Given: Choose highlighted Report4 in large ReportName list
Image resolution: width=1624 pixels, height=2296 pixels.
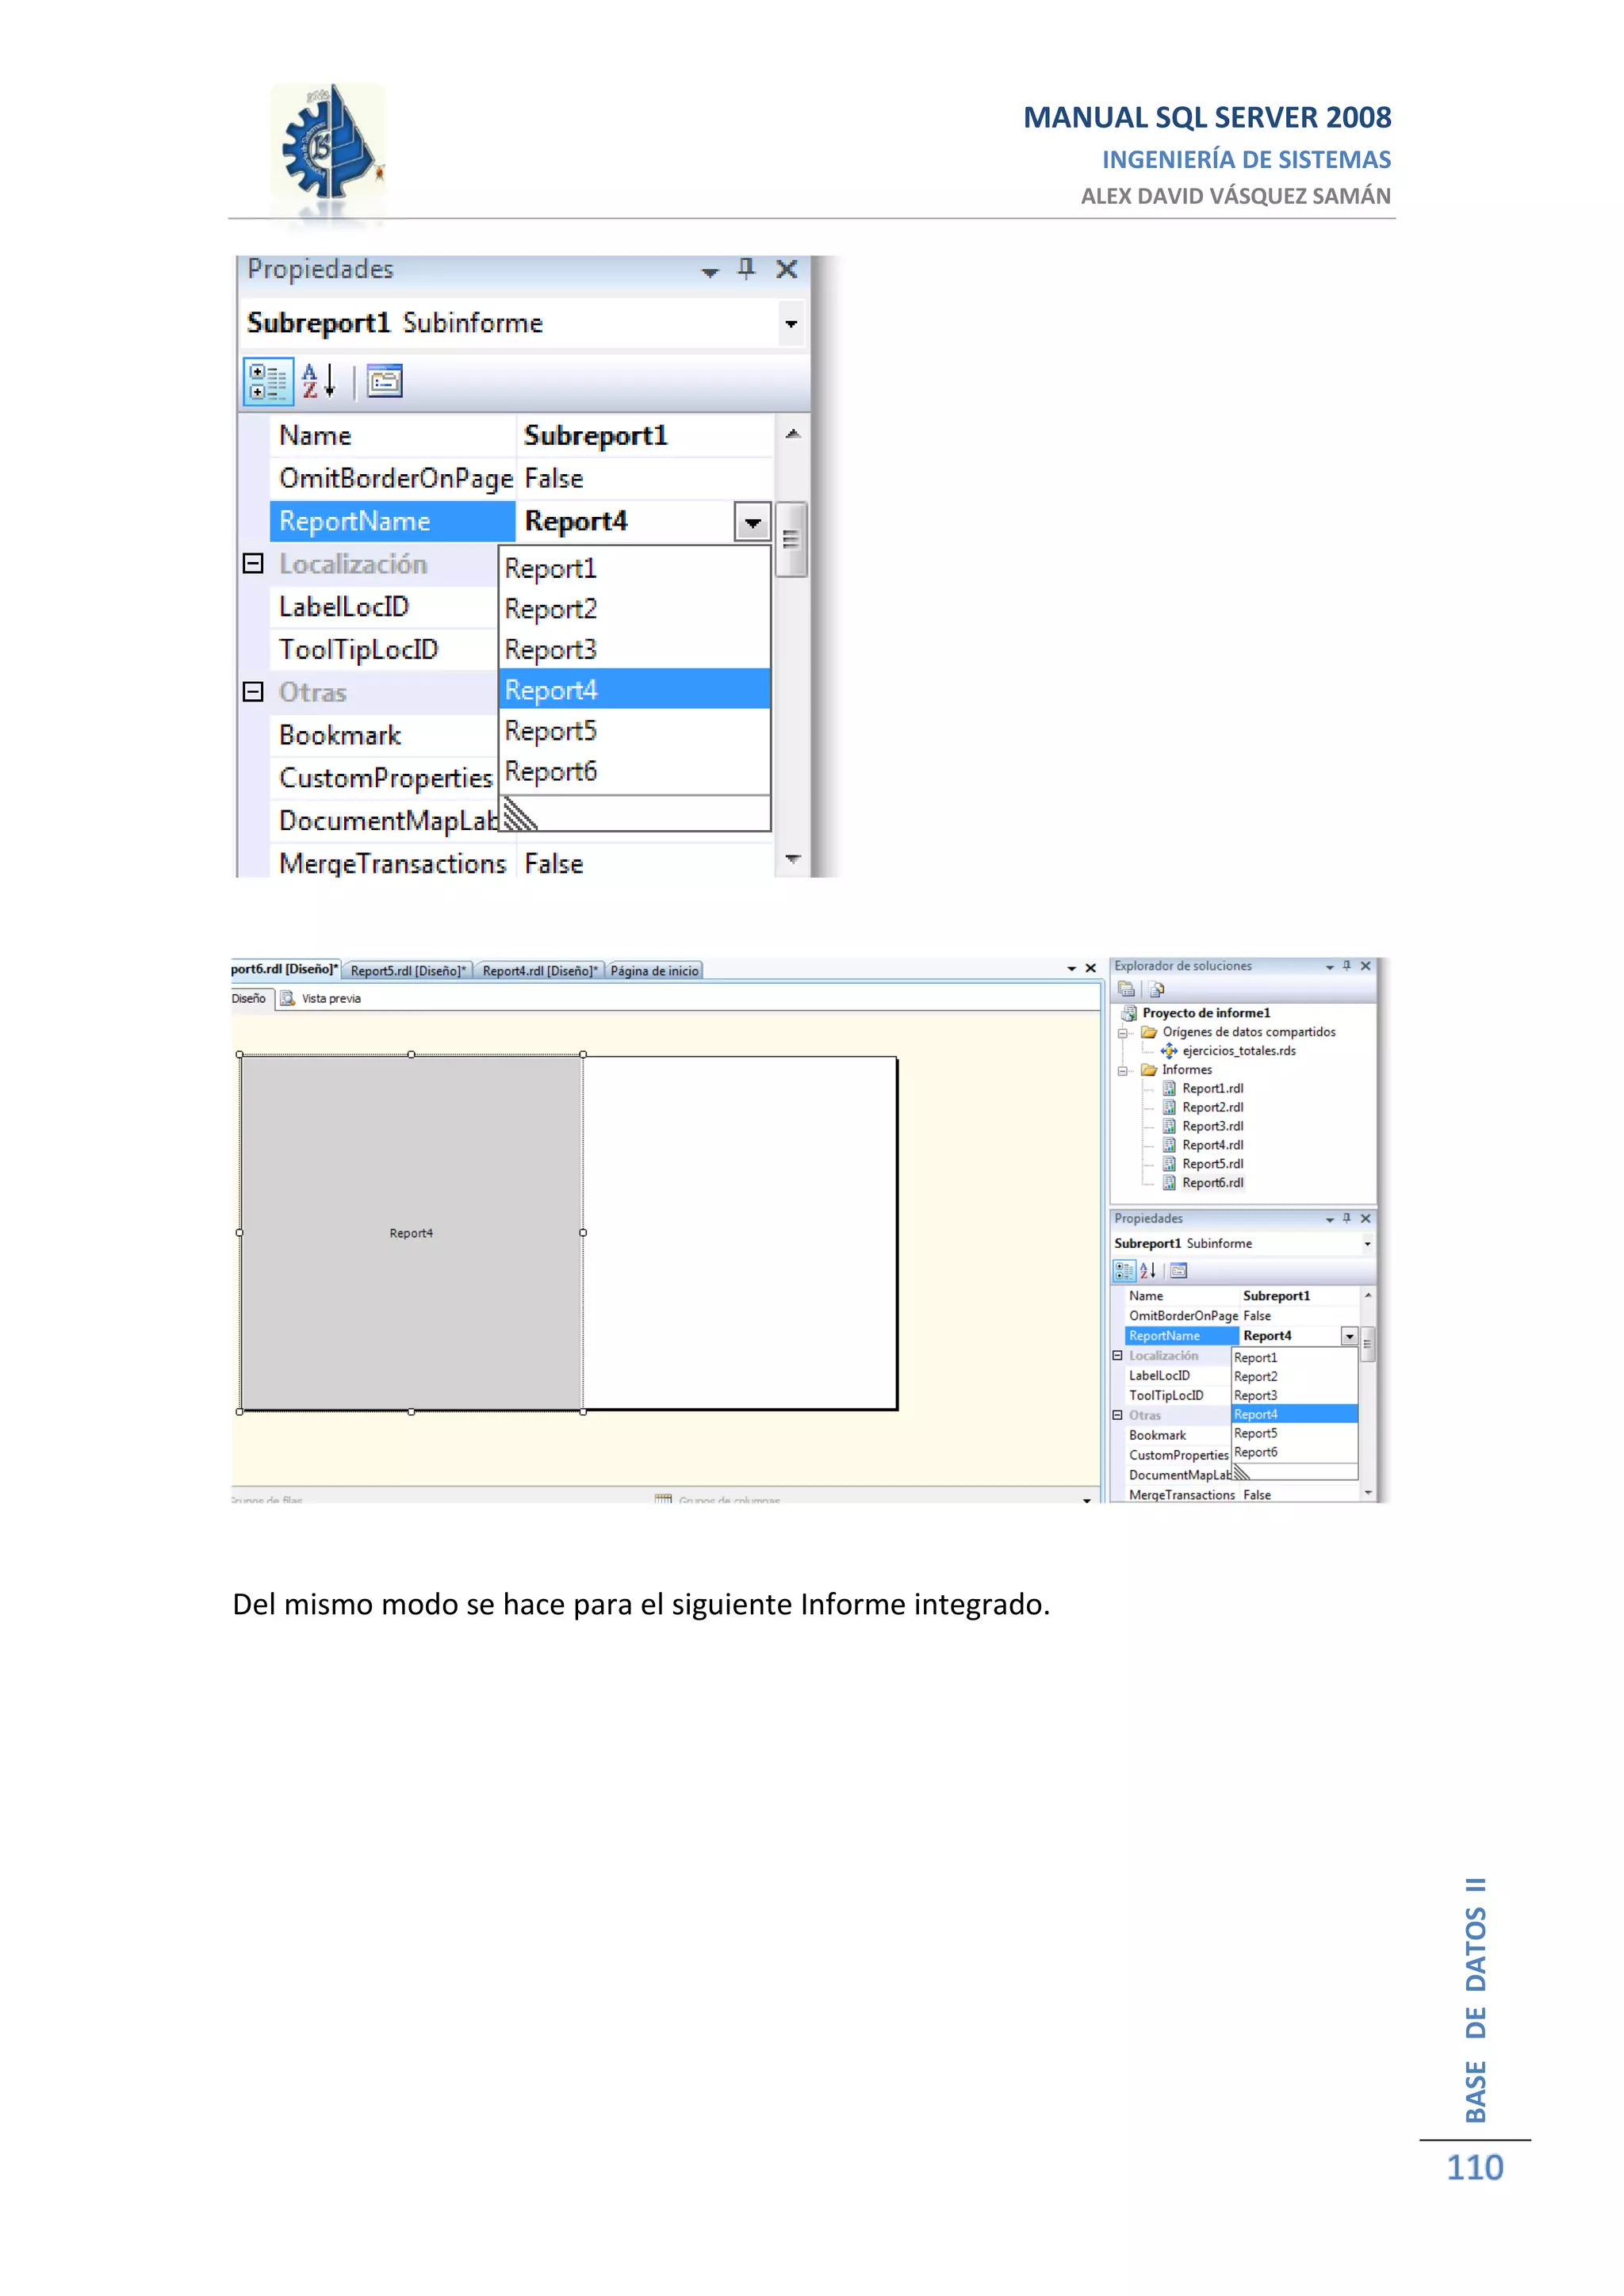Looking at the screenshot, I should point(634,690).
